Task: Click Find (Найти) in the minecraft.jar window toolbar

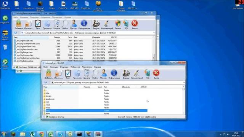Action: (95, 74)
